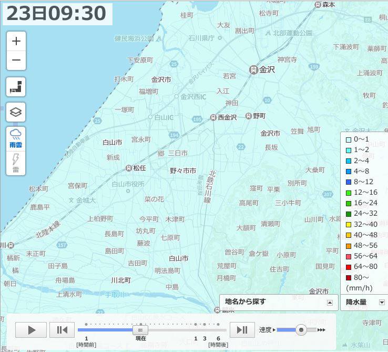
Task: Click the 80~ dark red legend swatch
Action: pos(349,278)
